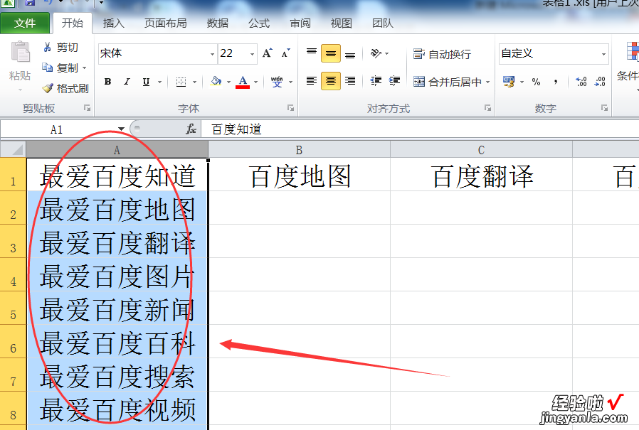Switch to the View (视图) tab
Viewport: 639px width, 430px height.
pos(342,23)
